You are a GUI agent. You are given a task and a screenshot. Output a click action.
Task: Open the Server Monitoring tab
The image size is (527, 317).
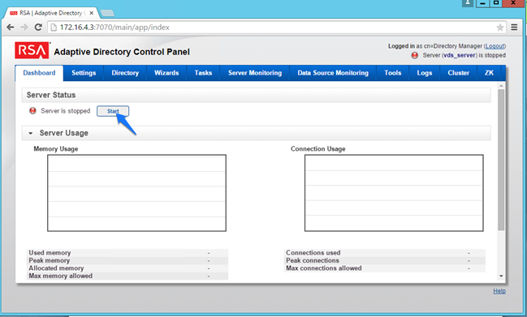(255, 73)
